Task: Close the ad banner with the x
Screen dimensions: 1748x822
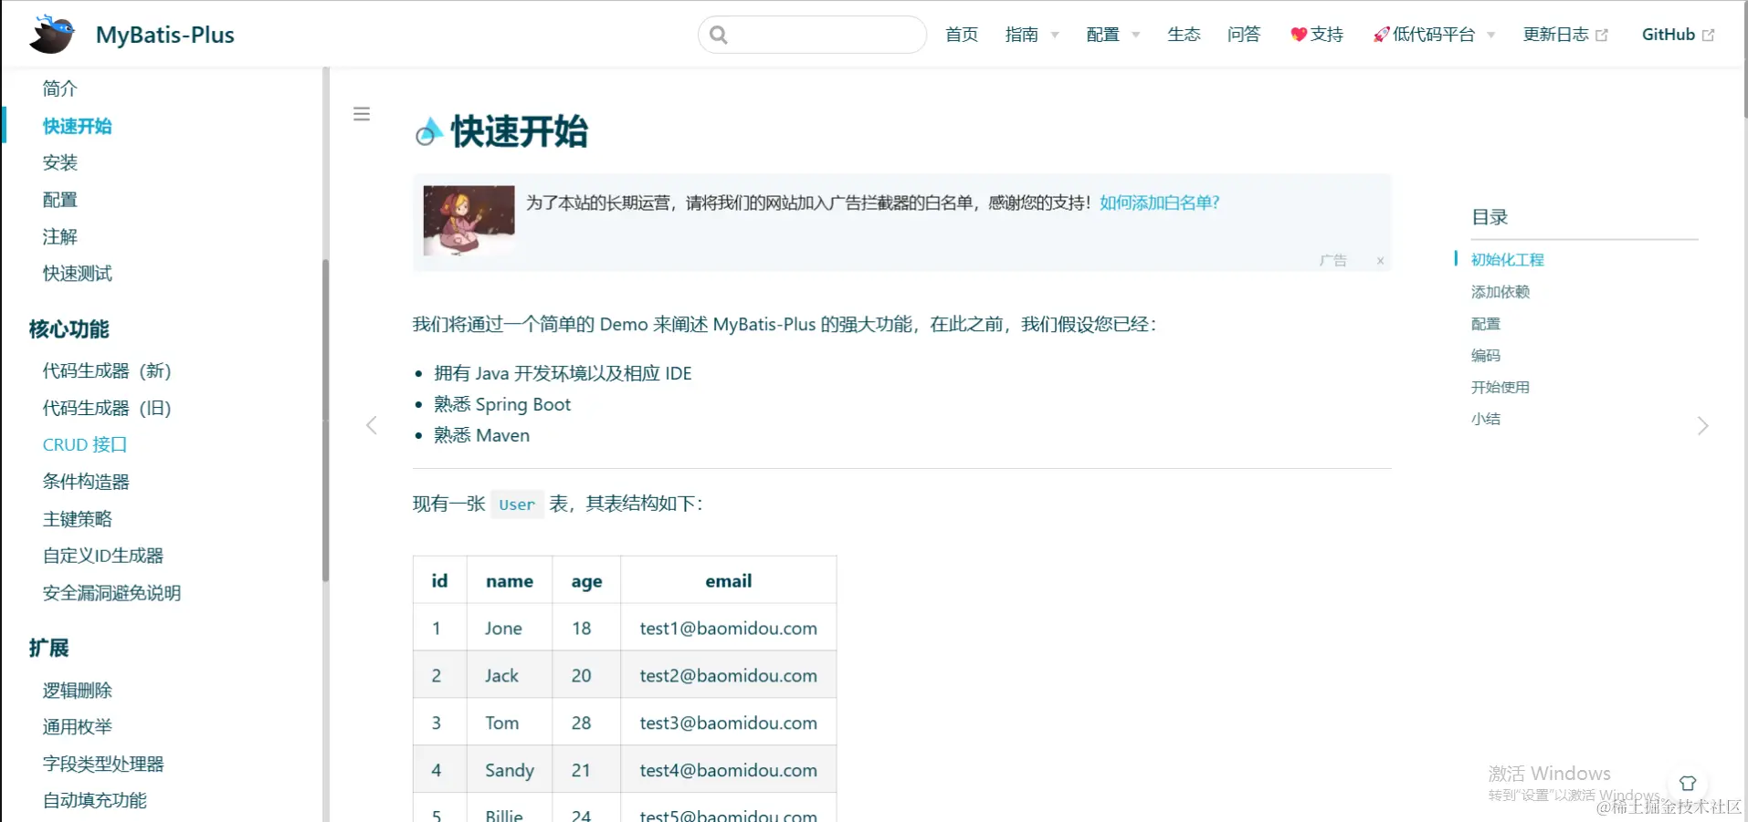Action: click(x=1380, y=261)
